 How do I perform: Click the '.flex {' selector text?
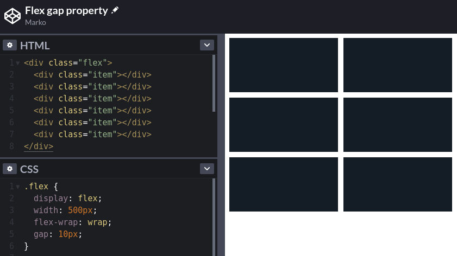click(41, 187)
